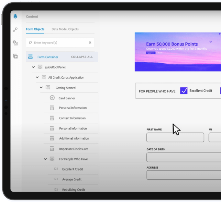Click the FIRST NAME input field

click(x=175, y=137)
